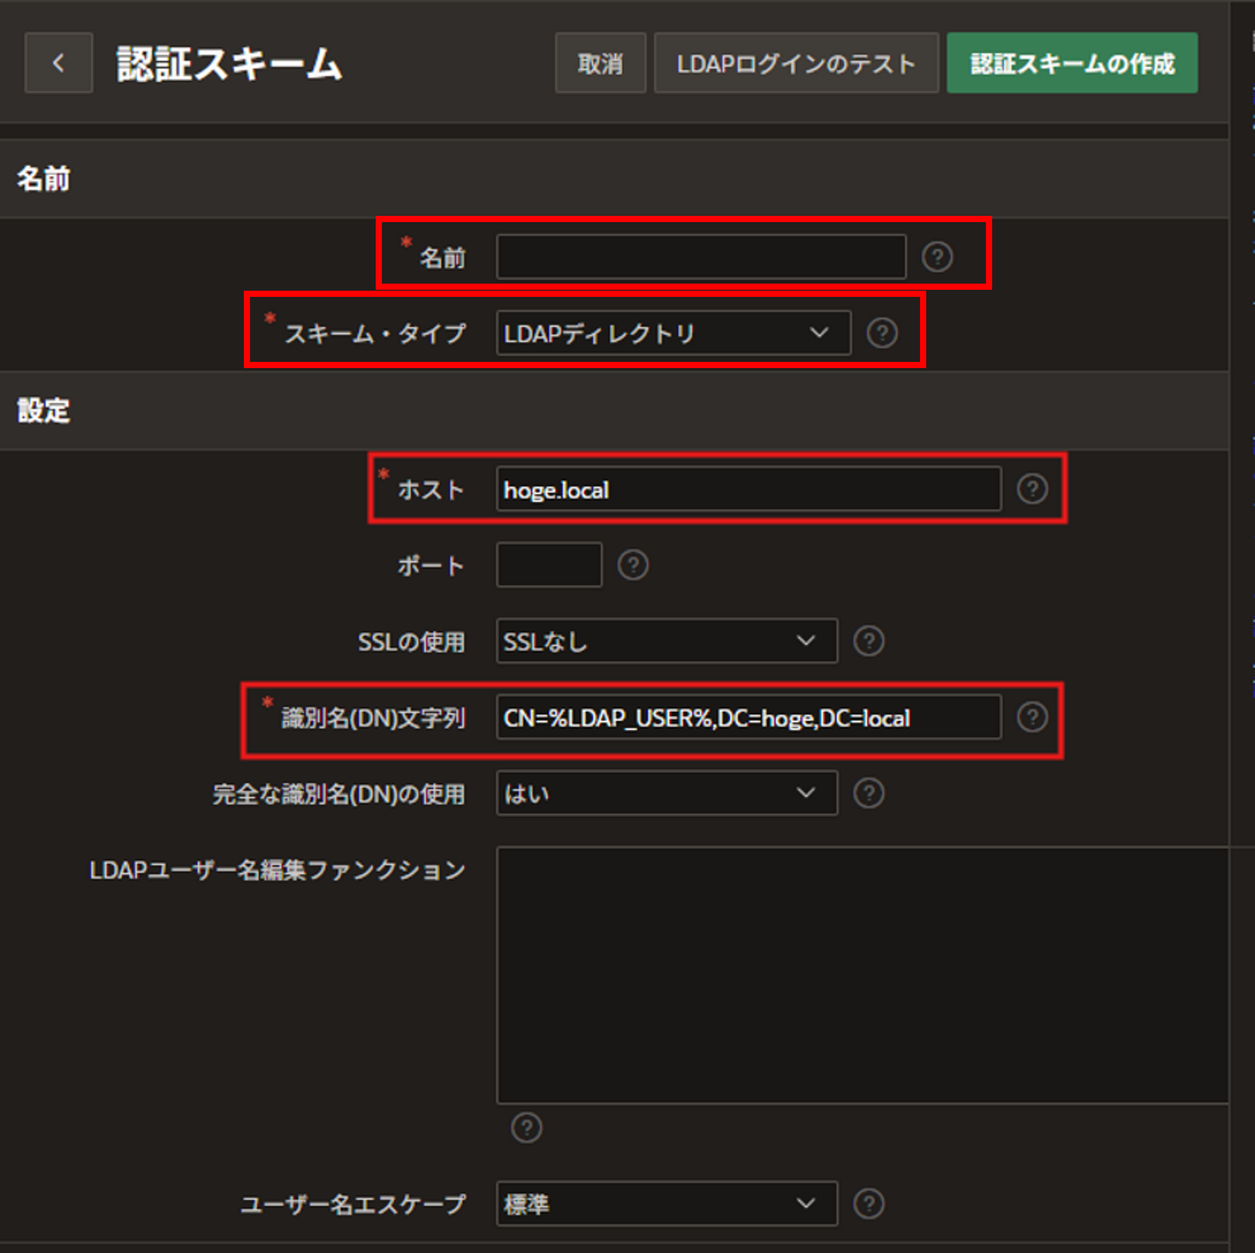
Task: Click the 認証スキームの作成 button
Action: point(1071,63)
